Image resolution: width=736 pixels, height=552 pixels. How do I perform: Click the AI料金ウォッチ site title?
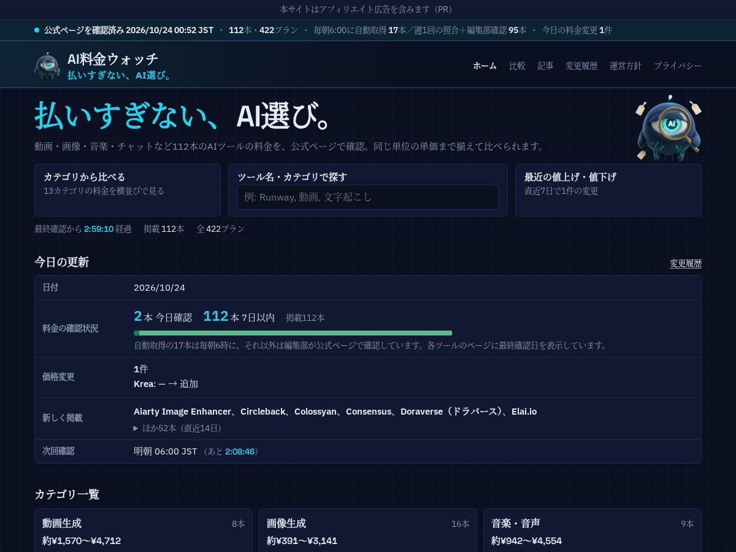113,59
